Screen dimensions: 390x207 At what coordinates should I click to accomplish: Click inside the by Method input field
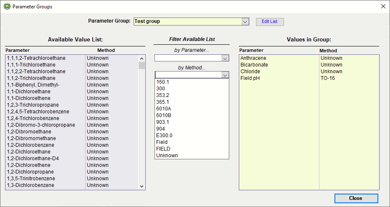coord(188,75)
